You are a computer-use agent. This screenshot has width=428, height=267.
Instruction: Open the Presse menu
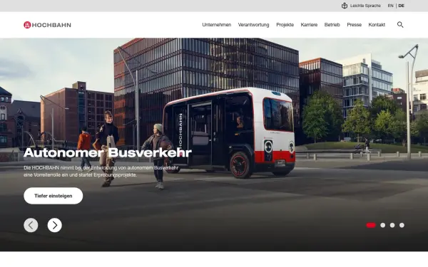[355, 25]
